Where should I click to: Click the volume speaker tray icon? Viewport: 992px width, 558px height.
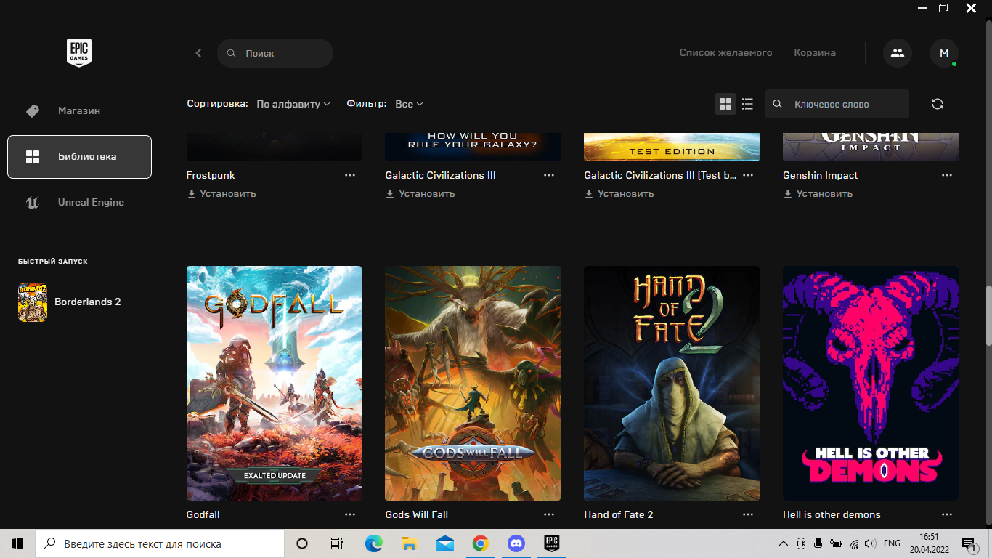[x=870, y=543]
